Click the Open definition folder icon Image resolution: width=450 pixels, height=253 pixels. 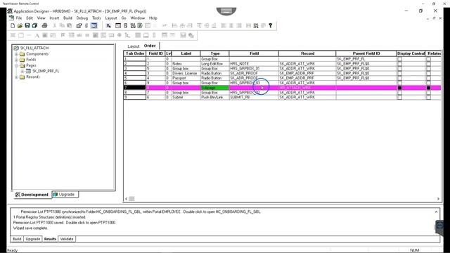(20, 26)
